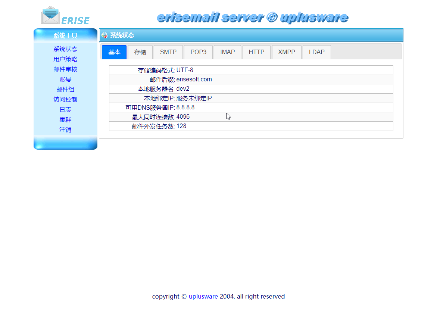The width and height of the screenshot is (437, 309).
Task: Click the 服务未绑定IP value
Action: pos(194,99)
